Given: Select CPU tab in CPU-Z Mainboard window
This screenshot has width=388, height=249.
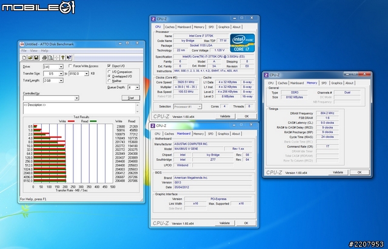Looking at the screenshot, I should (x=158, y=134).
